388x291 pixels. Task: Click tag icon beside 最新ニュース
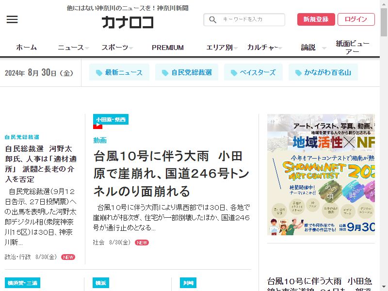click(99, 73)
